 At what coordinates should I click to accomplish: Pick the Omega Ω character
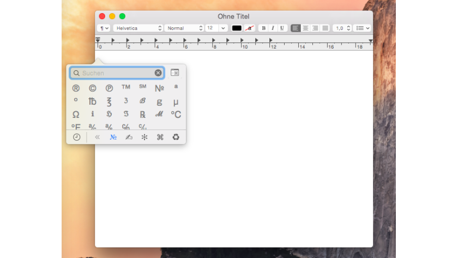click(76, 115)
